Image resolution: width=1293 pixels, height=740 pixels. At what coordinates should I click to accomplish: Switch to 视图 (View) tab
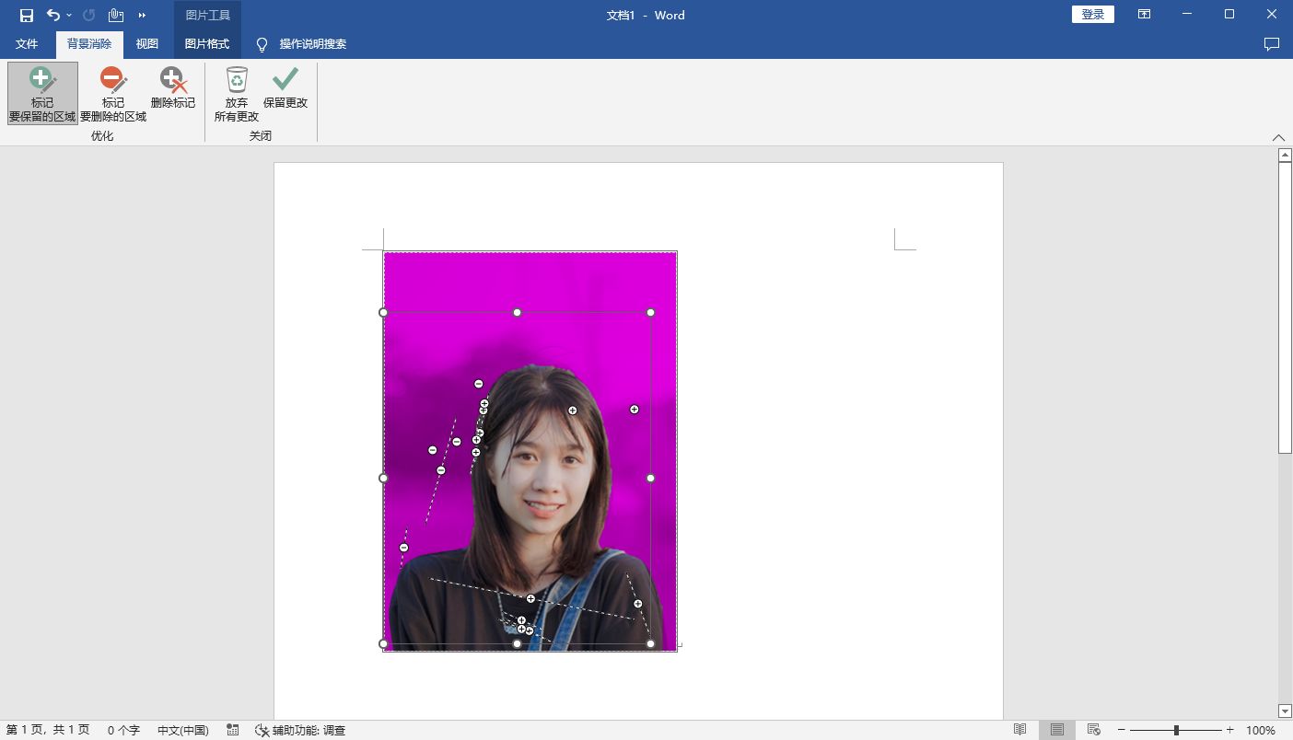click(147, 44)
